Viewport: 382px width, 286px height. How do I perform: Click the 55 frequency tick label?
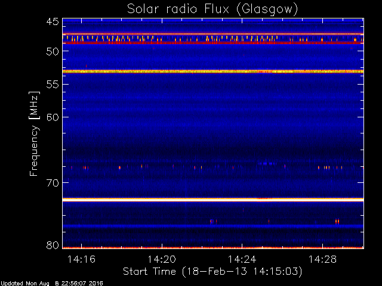[x=53, y=85]
